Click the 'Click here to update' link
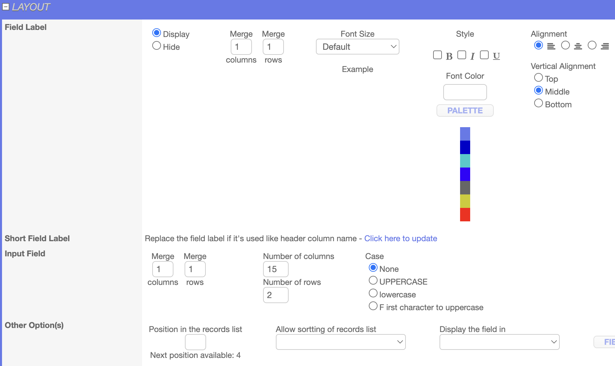This screenshot has width=615, height=366. (400, 239)
